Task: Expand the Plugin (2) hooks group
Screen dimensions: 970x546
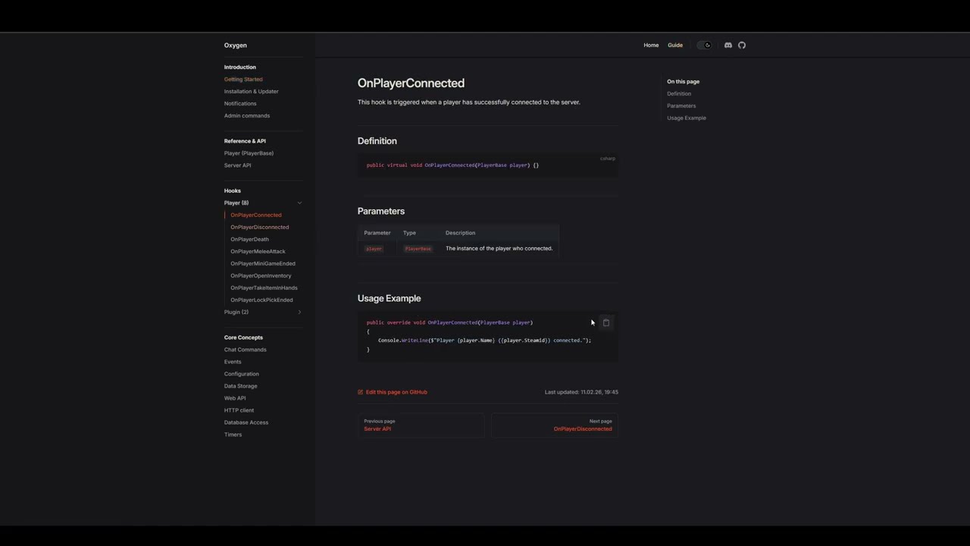Action: tap(299, 312)
